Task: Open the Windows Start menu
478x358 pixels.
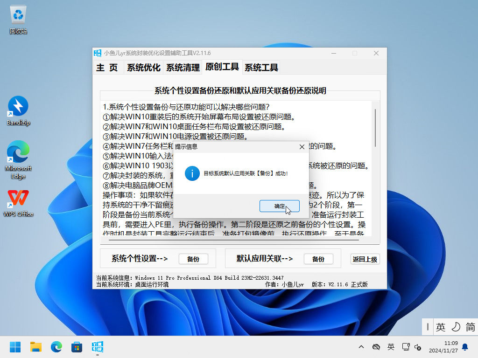Action: click(x=15, y=347)
